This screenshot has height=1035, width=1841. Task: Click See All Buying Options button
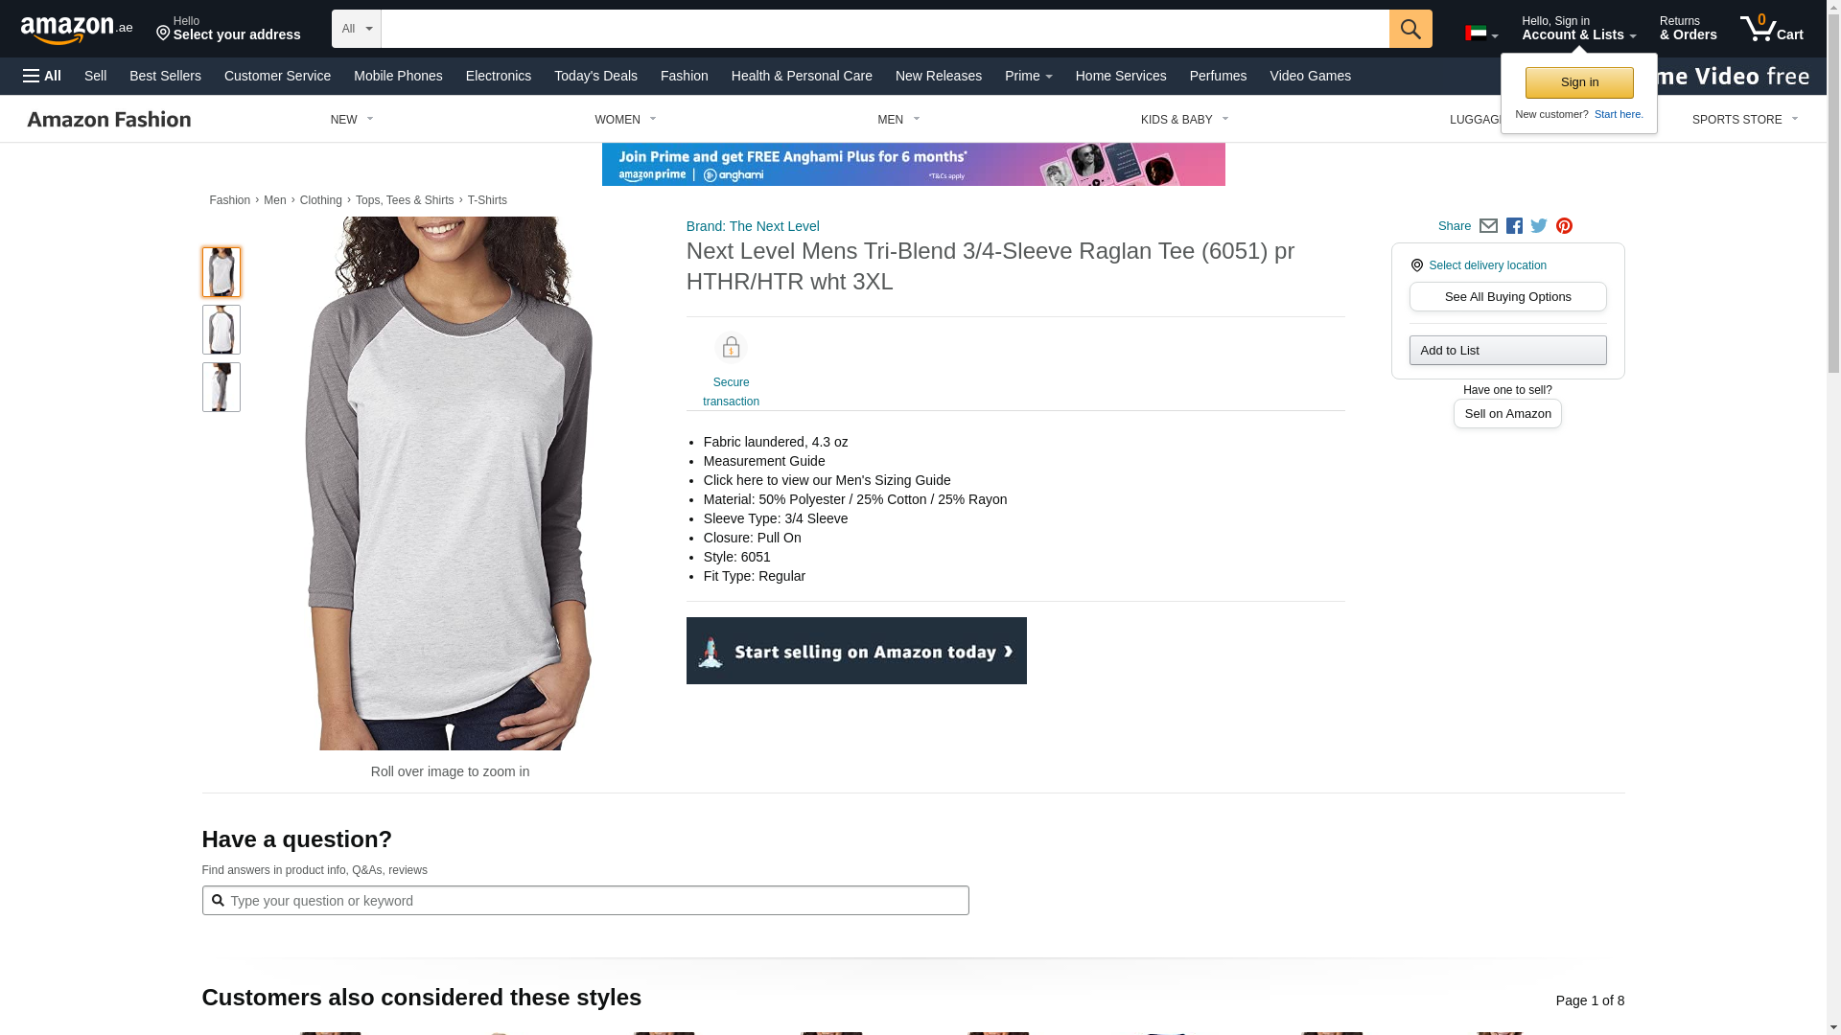[x=1507, y=297]
